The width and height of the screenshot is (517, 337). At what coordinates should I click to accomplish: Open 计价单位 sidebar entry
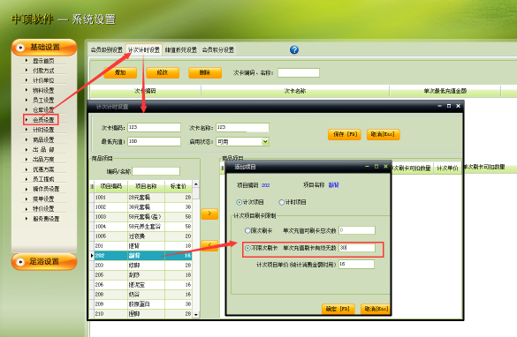coord(43,80)
